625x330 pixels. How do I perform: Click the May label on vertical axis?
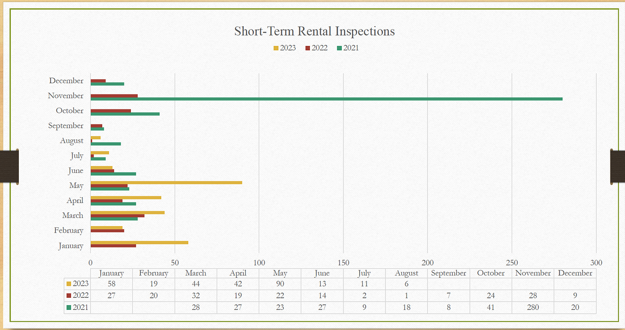(x=77, y=186)
